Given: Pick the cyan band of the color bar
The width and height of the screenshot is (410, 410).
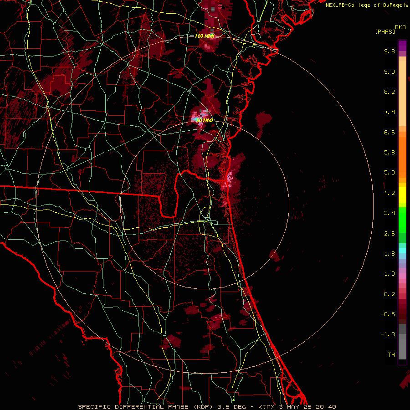Looking at the screenshot, I should (x=402, y=251).
